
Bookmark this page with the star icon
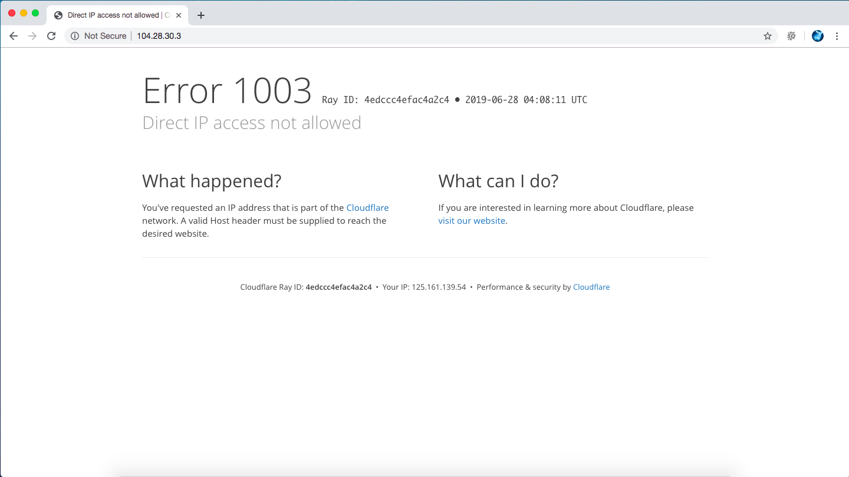(x=768, y=36)
